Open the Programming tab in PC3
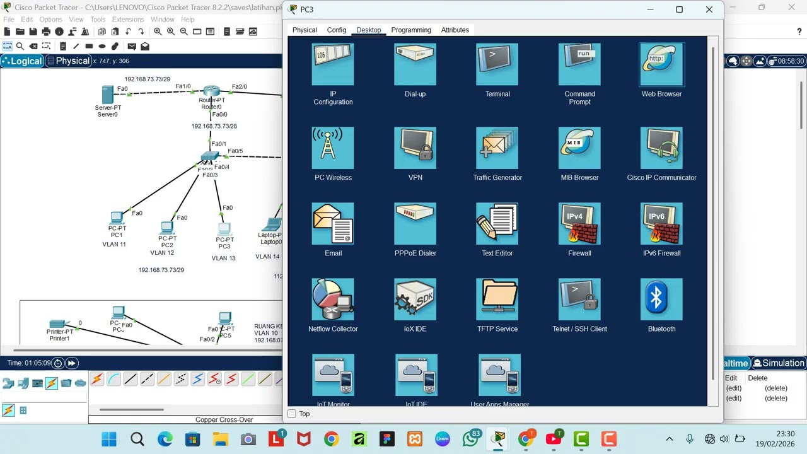The image size is (807, 454). click(x=411, y=30)
